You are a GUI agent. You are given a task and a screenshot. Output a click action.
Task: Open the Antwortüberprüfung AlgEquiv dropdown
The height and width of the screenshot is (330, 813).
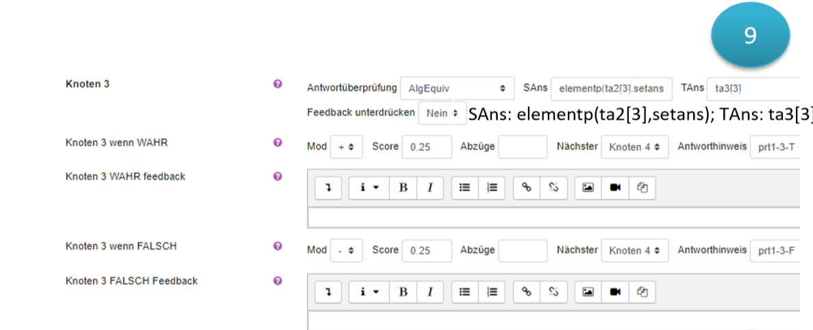coord(457,88)
